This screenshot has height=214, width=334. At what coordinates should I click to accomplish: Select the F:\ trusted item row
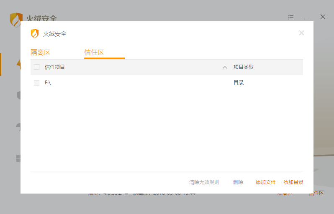[x=126, y=83]
